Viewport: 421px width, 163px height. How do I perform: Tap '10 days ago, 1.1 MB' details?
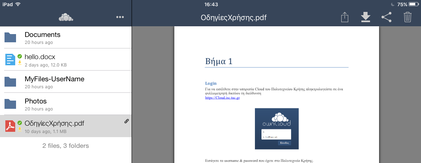[45, 132]
